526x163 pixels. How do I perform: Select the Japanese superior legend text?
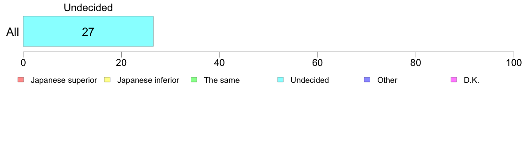tap(64, 80)
